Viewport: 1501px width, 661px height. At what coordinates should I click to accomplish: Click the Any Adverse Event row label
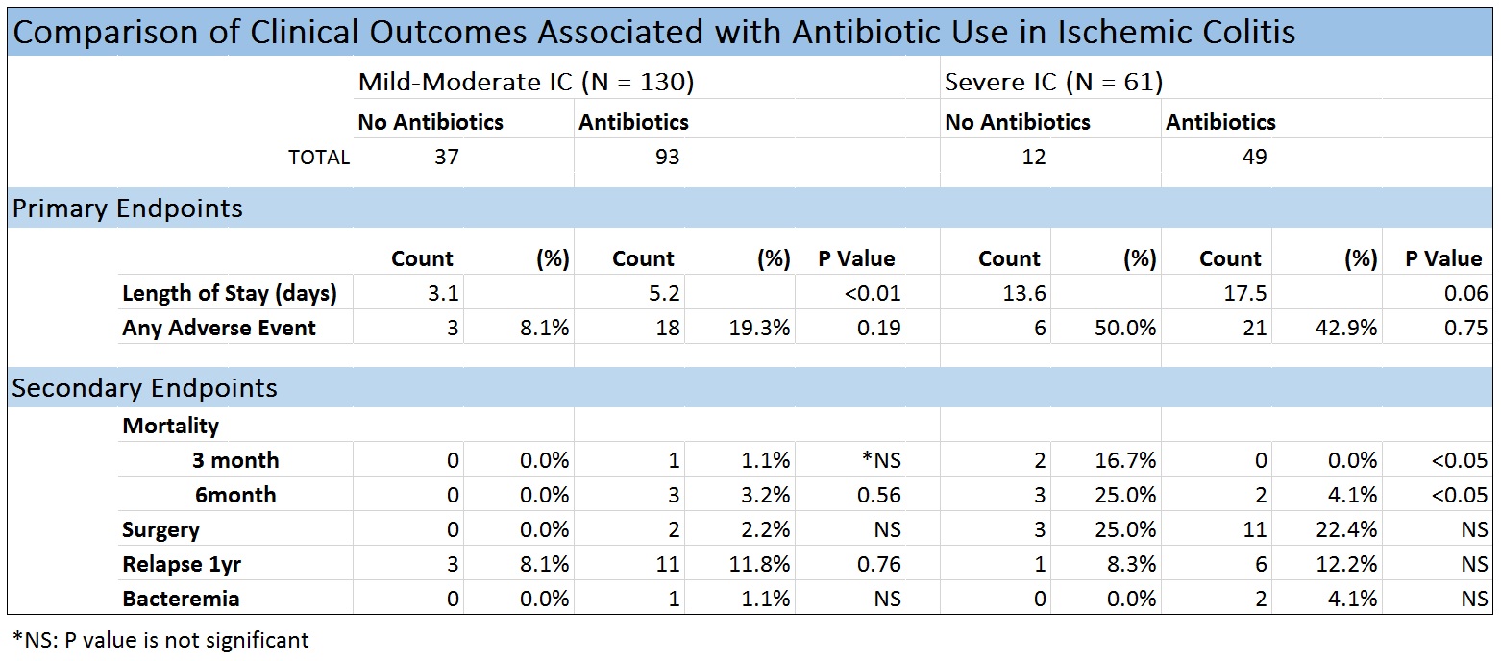coord(219,328)
